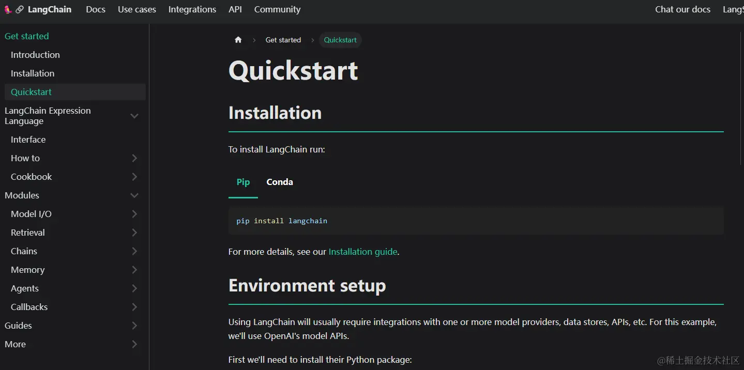The image size is (744, 370).
Task: Click Get started in breadcrumb
Action: click(283, 40)
